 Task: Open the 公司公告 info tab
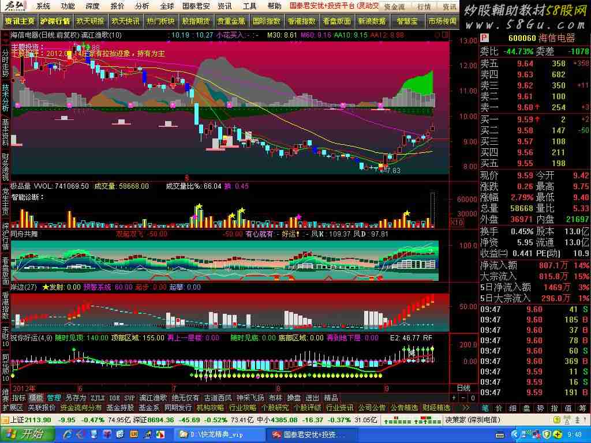(372, 408)
